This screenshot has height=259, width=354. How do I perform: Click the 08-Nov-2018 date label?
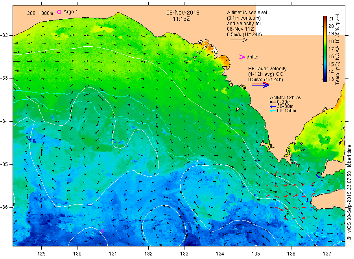pos(183,13)
